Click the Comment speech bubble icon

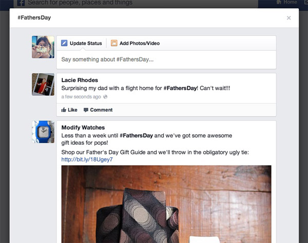coord(86,110)
